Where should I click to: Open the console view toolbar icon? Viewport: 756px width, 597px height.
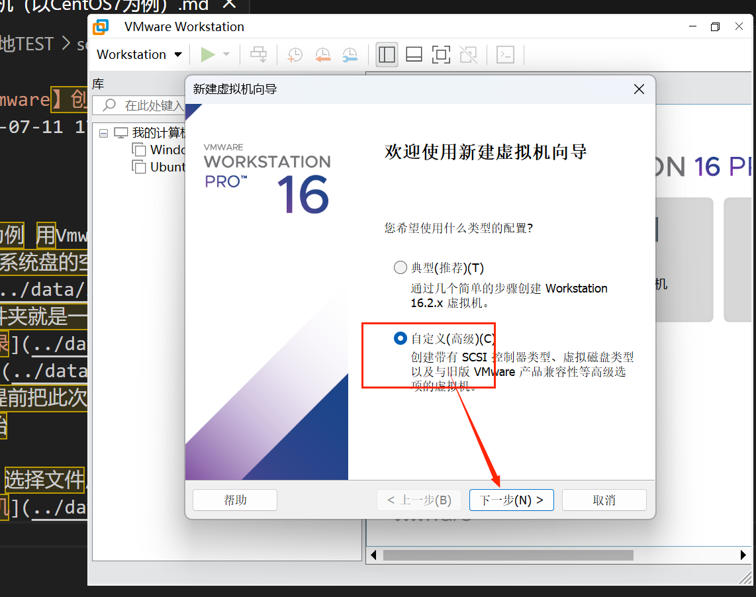click(x=505, y=54)
